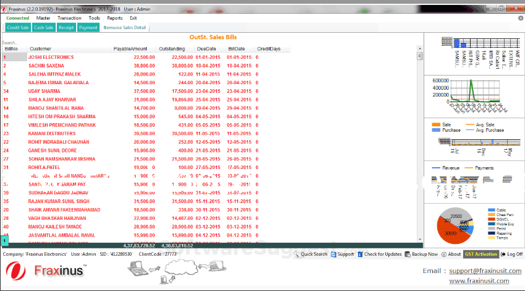The width and height of the screenshot is (525, 291).
Task: Open the Tools menu
Action: point(94,18)
